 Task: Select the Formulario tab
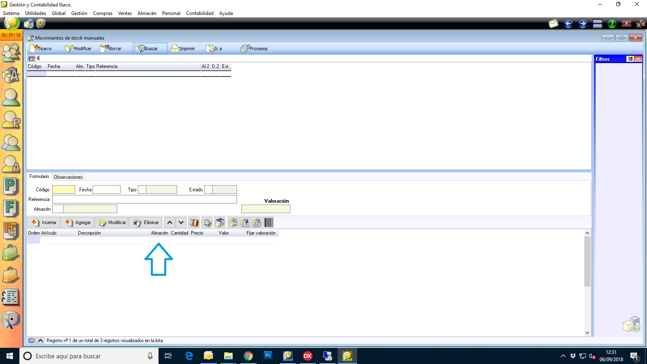click(39, 176)
